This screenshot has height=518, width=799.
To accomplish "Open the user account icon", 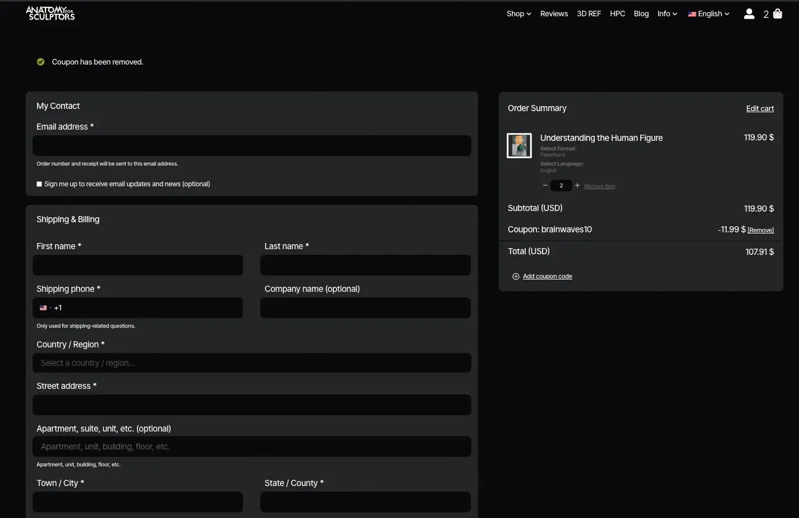I will [x=749, y=14].
